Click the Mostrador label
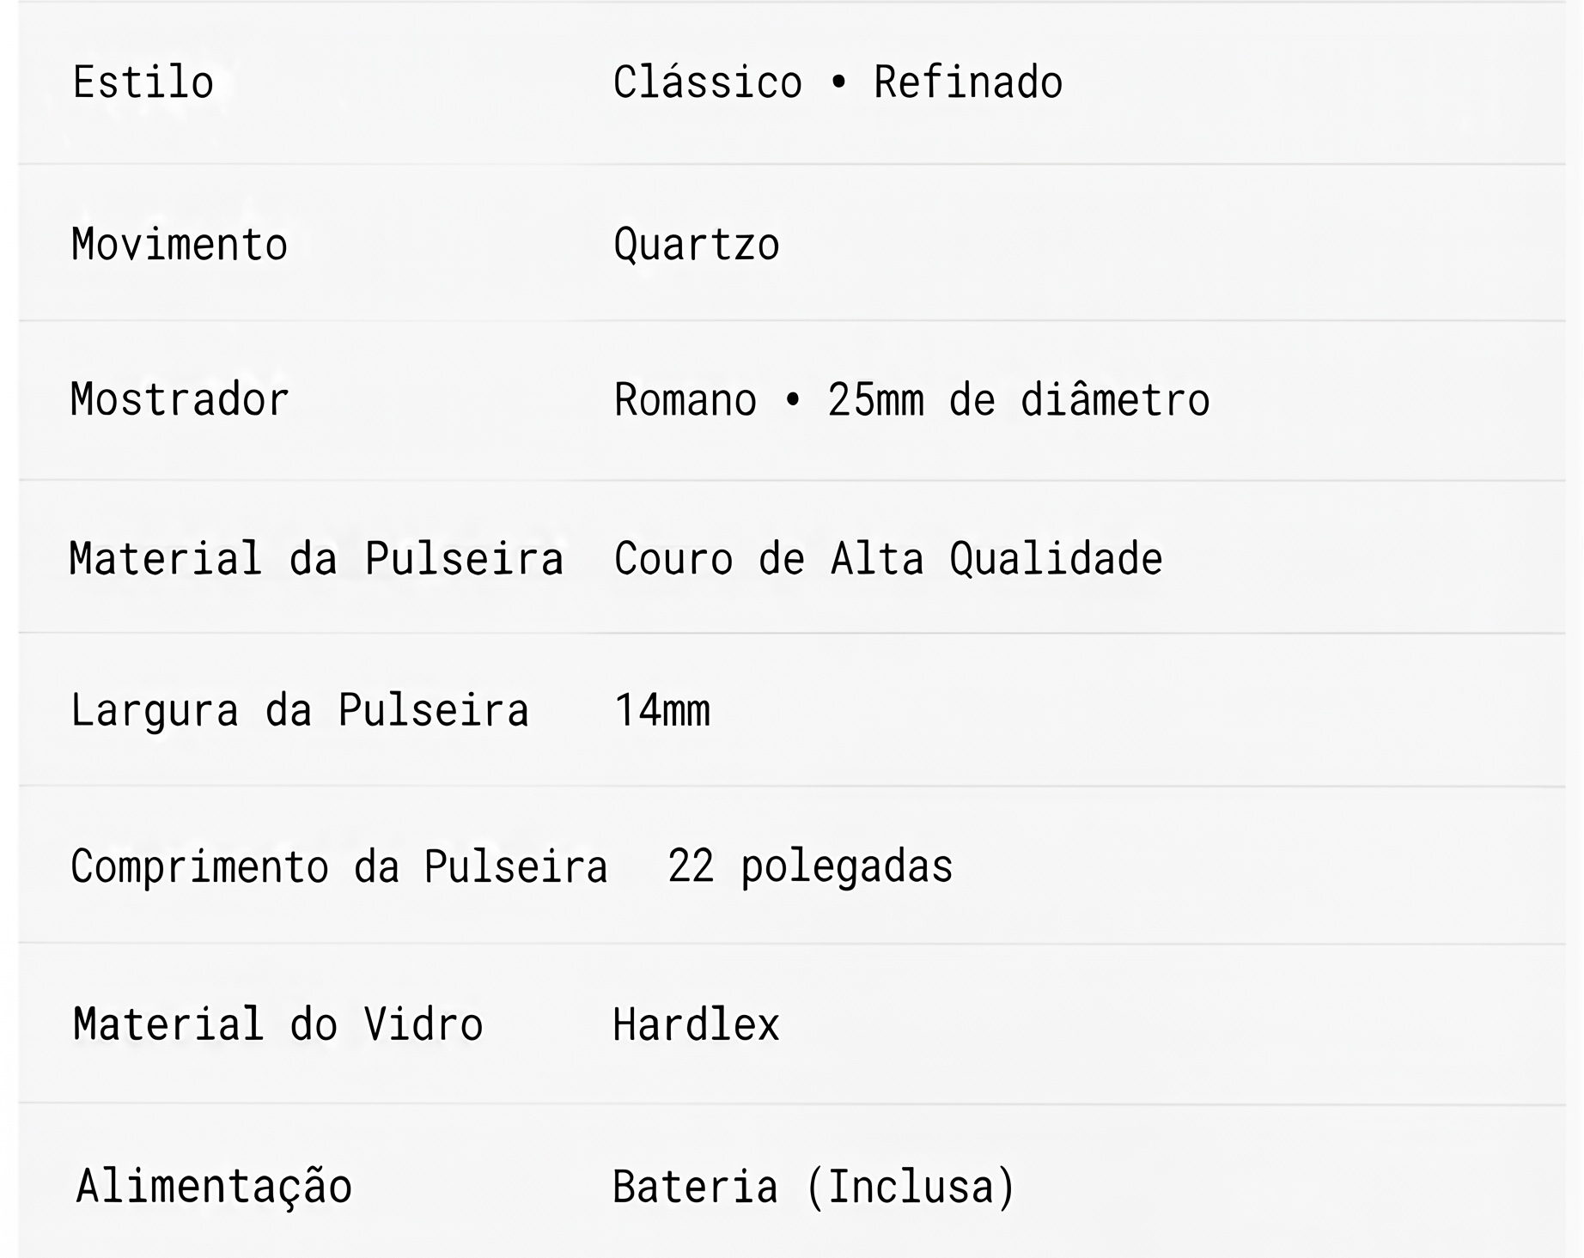Image resolution: width=1584 pixels, height=1258 pixels. click(x=180, y=400)
